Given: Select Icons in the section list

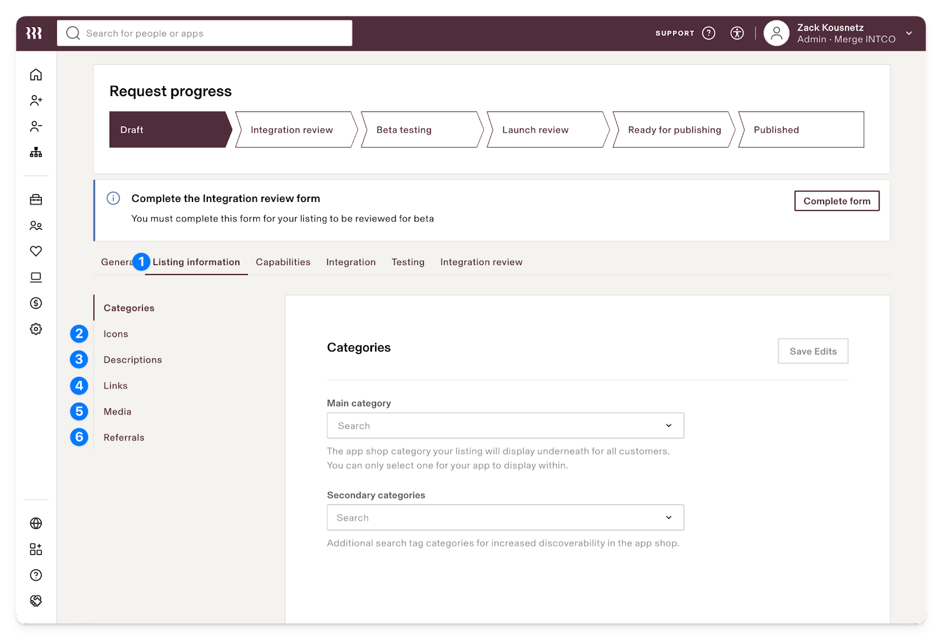Looking at the screenshot, I should (x=116, y=334).
